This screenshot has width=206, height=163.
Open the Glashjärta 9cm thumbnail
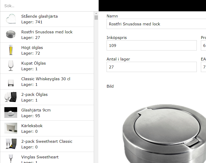[x=11, y=113]
